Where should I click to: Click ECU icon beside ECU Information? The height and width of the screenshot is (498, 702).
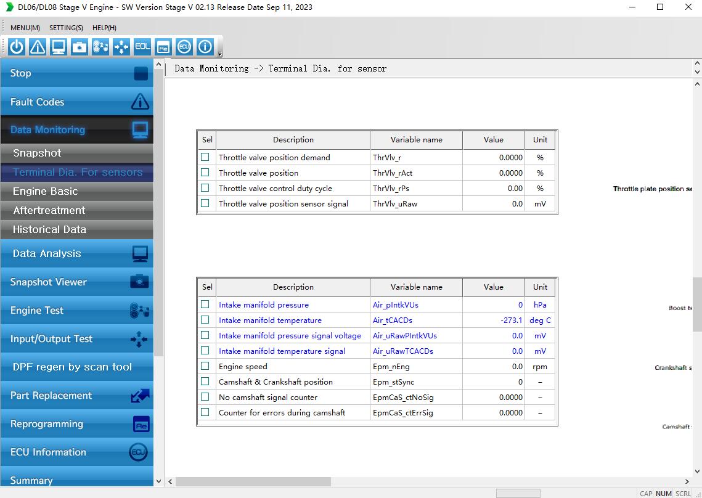tap(138, 452)
